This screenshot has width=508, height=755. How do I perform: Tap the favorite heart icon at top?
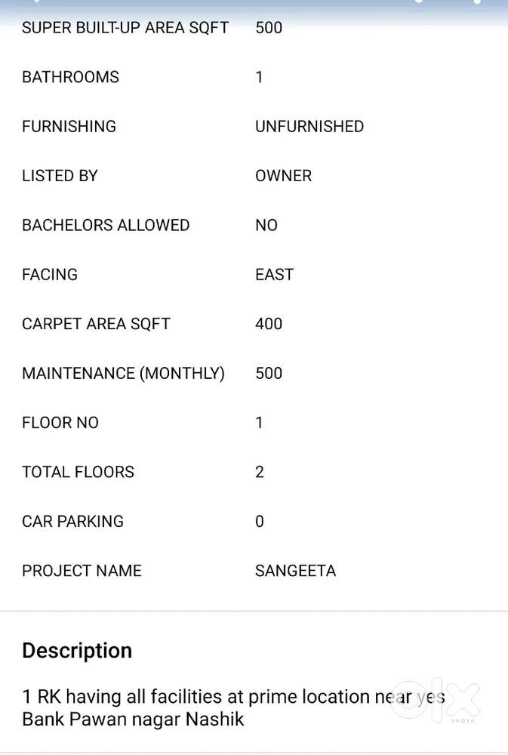pyautogui.click(x=476, y=3)
